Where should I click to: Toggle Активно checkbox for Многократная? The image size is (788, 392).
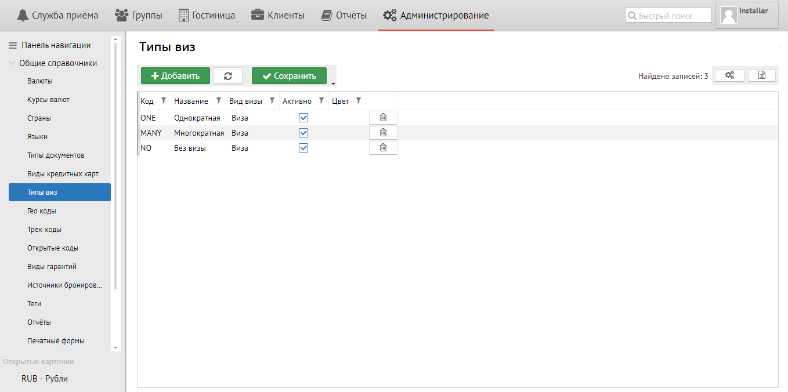pos(303,133)
